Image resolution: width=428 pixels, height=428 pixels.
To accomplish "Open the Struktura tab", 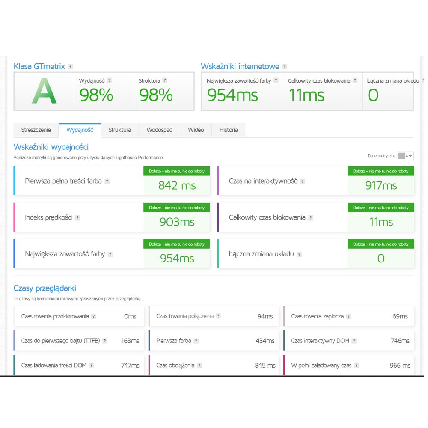I will point(119,130).
